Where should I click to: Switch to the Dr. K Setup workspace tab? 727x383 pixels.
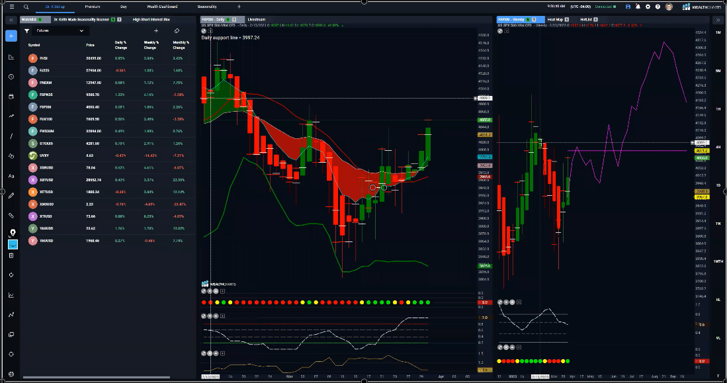tap(55, 7)
